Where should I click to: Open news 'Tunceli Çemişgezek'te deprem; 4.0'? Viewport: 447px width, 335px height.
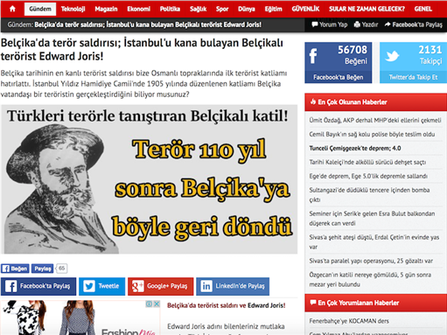coord(355,148)
